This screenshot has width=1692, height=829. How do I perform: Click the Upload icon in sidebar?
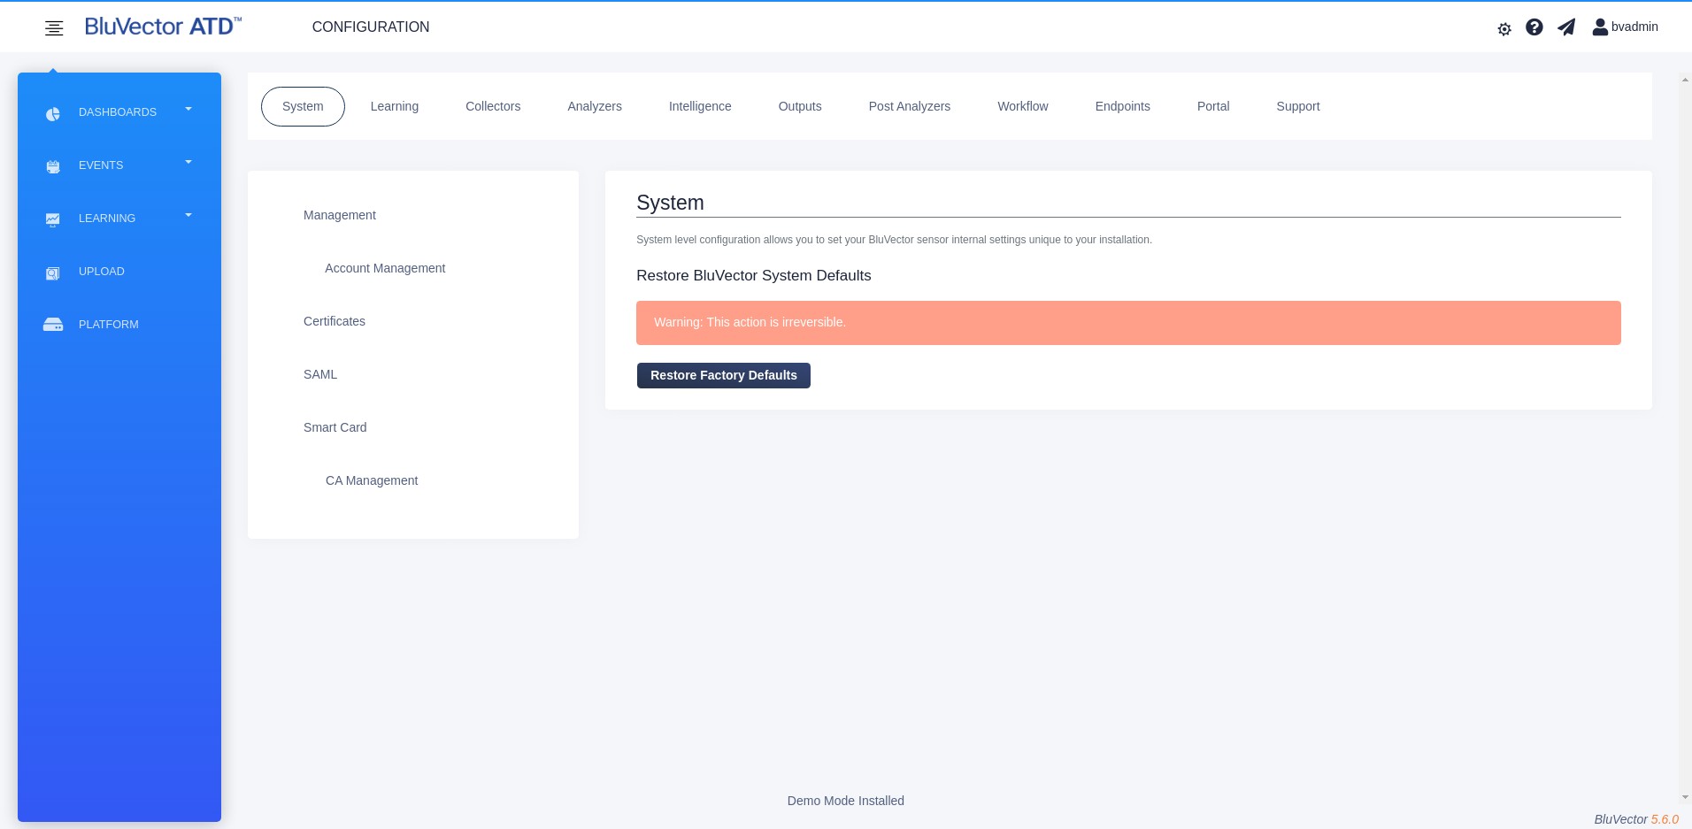pyautogui.click(x=53, y=272)
